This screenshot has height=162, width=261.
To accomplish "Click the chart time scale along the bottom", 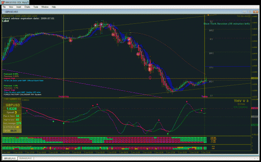I will pyautogui.click(x=127, y=152).
